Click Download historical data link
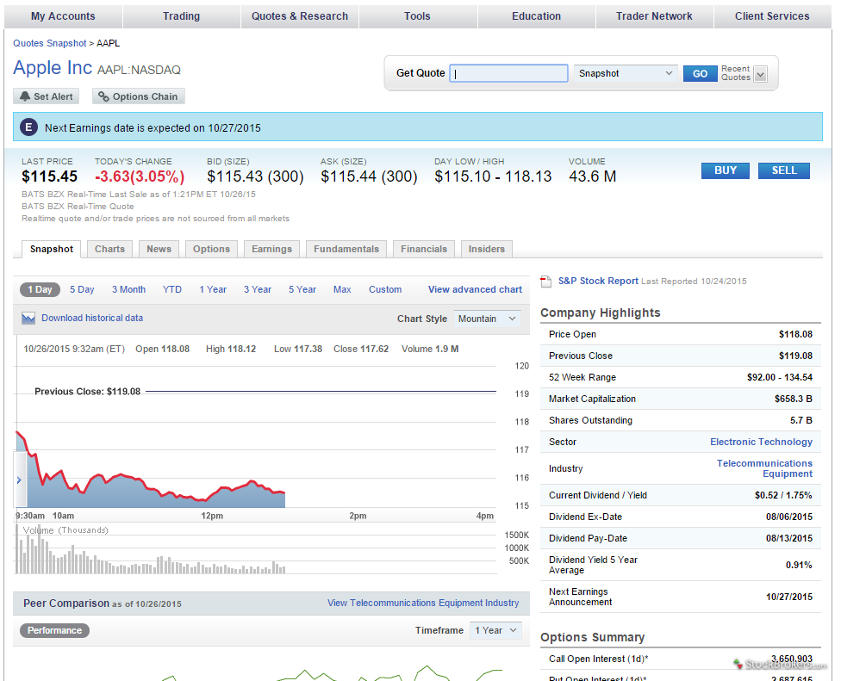Viewport: 841px width, 681px height. point(92,319)
